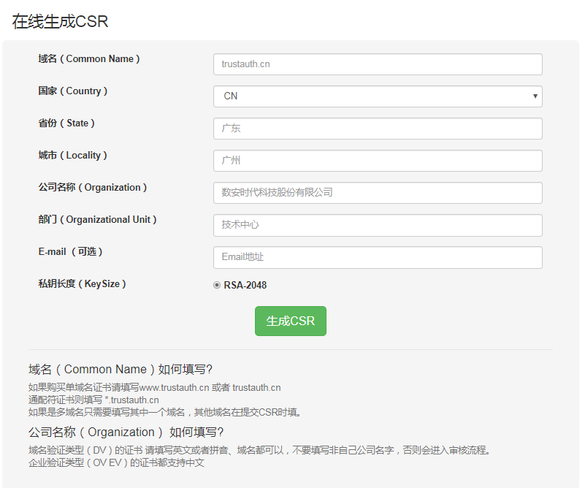Click the 国家 (Country) field label
This screenshot has width=588, height=488.
73,91
